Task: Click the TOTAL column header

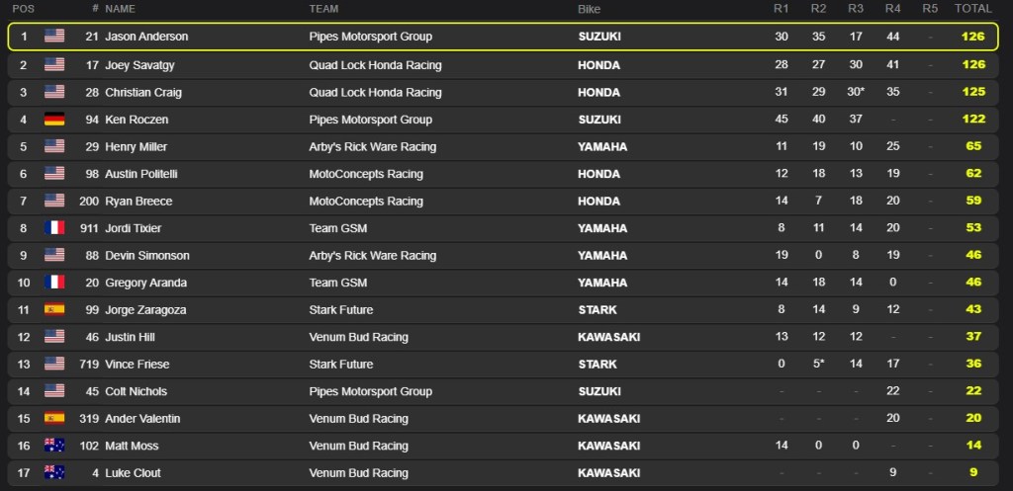Action: point(972,9)
